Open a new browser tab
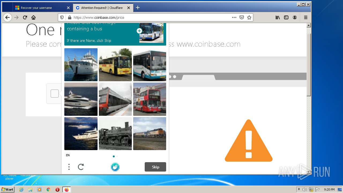Image resolution: width=343 pixels, height=193 pixels. pyautogui.click(x=138, y=8)
